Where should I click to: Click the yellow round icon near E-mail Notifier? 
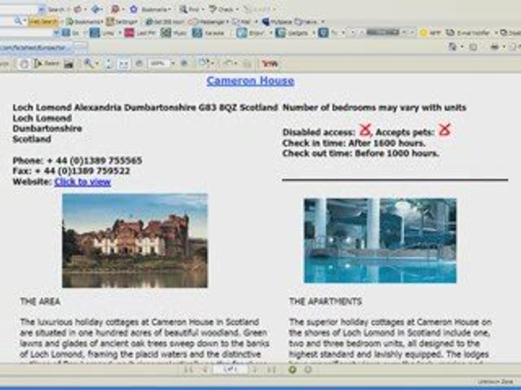click(423, 32)
